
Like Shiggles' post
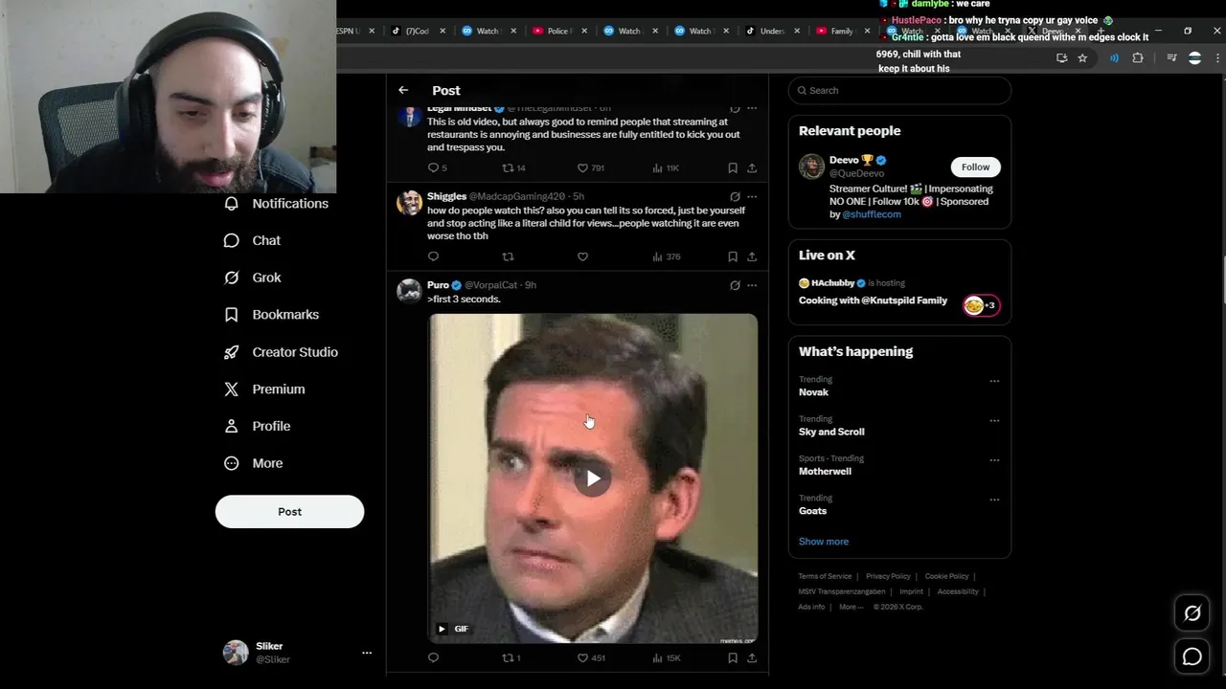point(582,256)
